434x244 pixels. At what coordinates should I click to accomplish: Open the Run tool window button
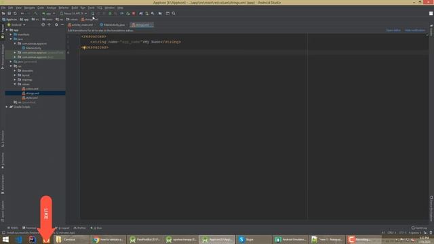point(96,228)
